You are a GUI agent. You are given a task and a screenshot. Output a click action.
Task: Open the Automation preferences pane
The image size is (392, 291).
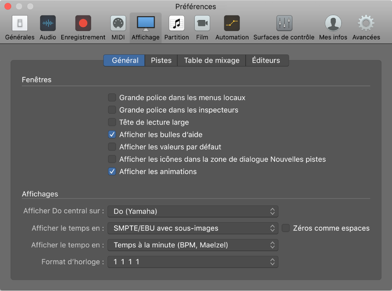[232, 28]
